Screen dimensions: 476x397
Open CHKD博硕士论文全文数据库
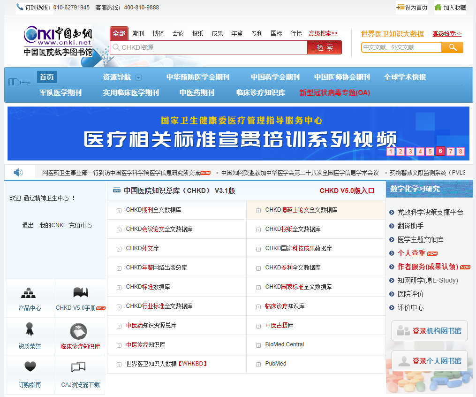tap(301, 210)
